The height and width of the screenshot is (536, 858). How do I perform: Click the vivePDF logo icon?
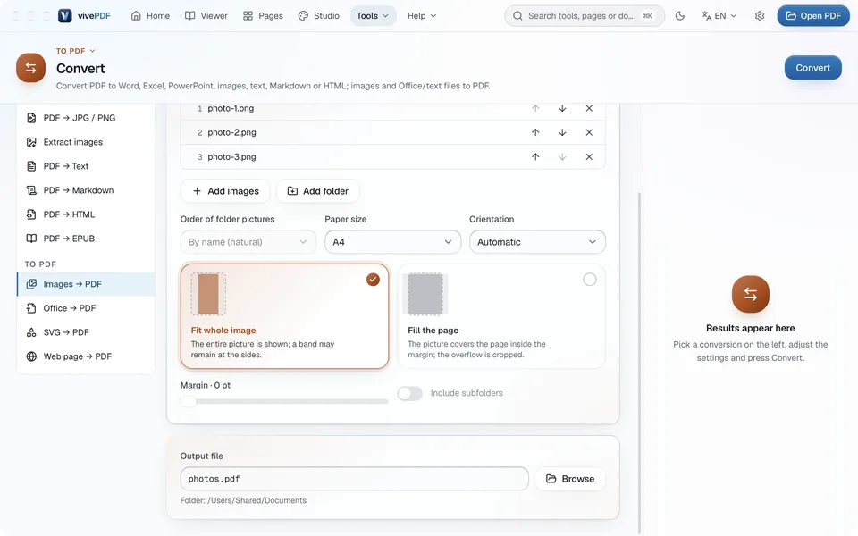click(65, 16)
